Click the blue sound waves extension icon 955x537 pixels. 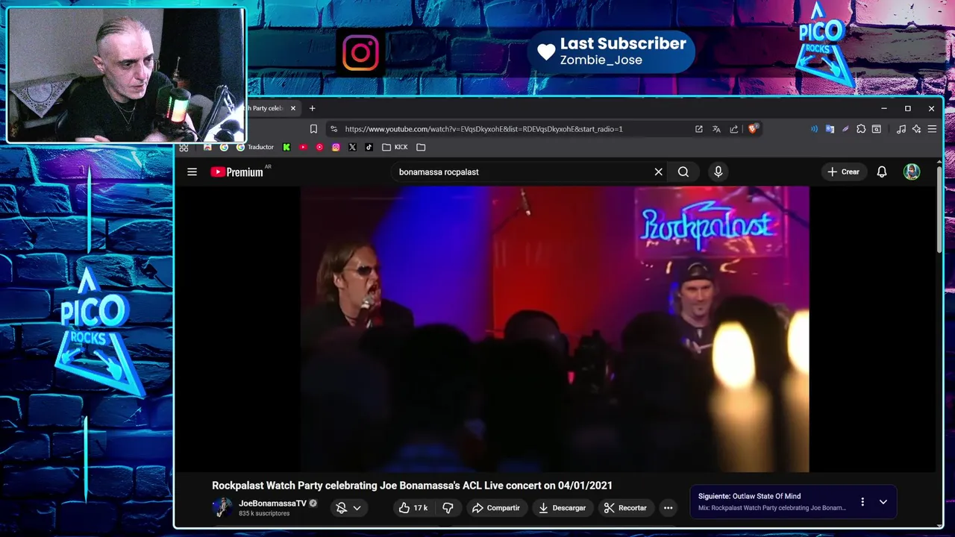coord(814,129)
